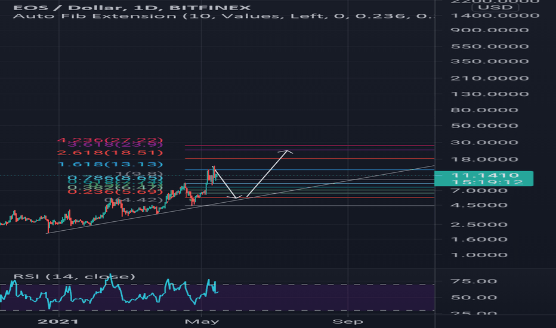Viewport: 556px width, 328px height.
Task: Click the 210.0000 price axis label
Action: click(490, 78)
